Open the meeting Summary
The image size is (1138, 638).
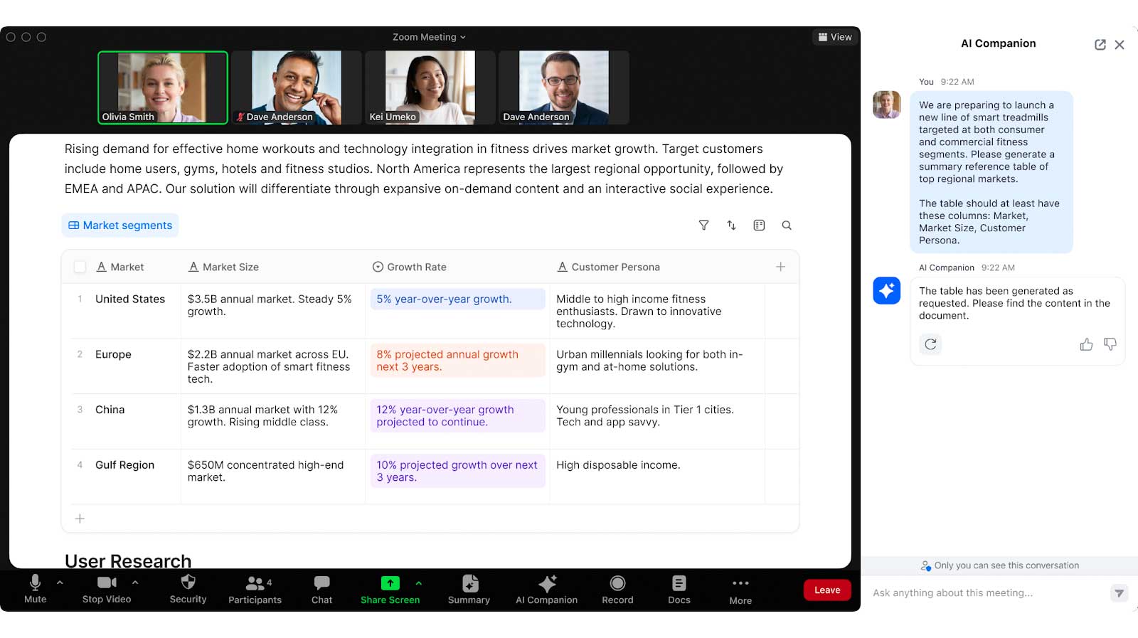pyautogui.click(x=469, y=590)
